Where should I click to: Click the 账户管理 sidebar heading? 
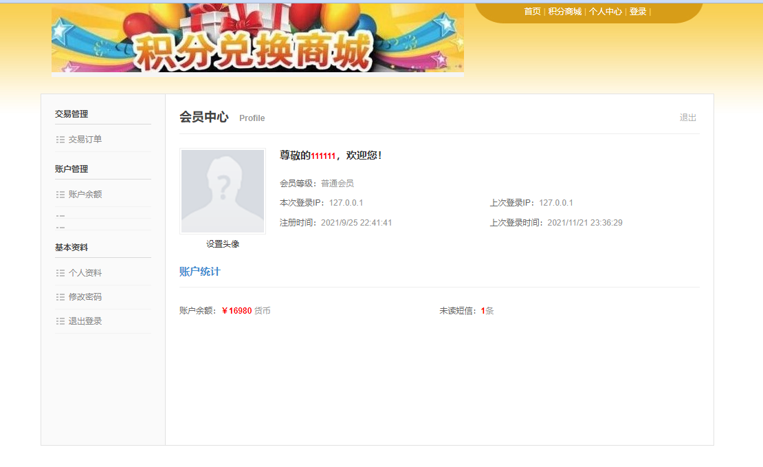click(71, 169)
